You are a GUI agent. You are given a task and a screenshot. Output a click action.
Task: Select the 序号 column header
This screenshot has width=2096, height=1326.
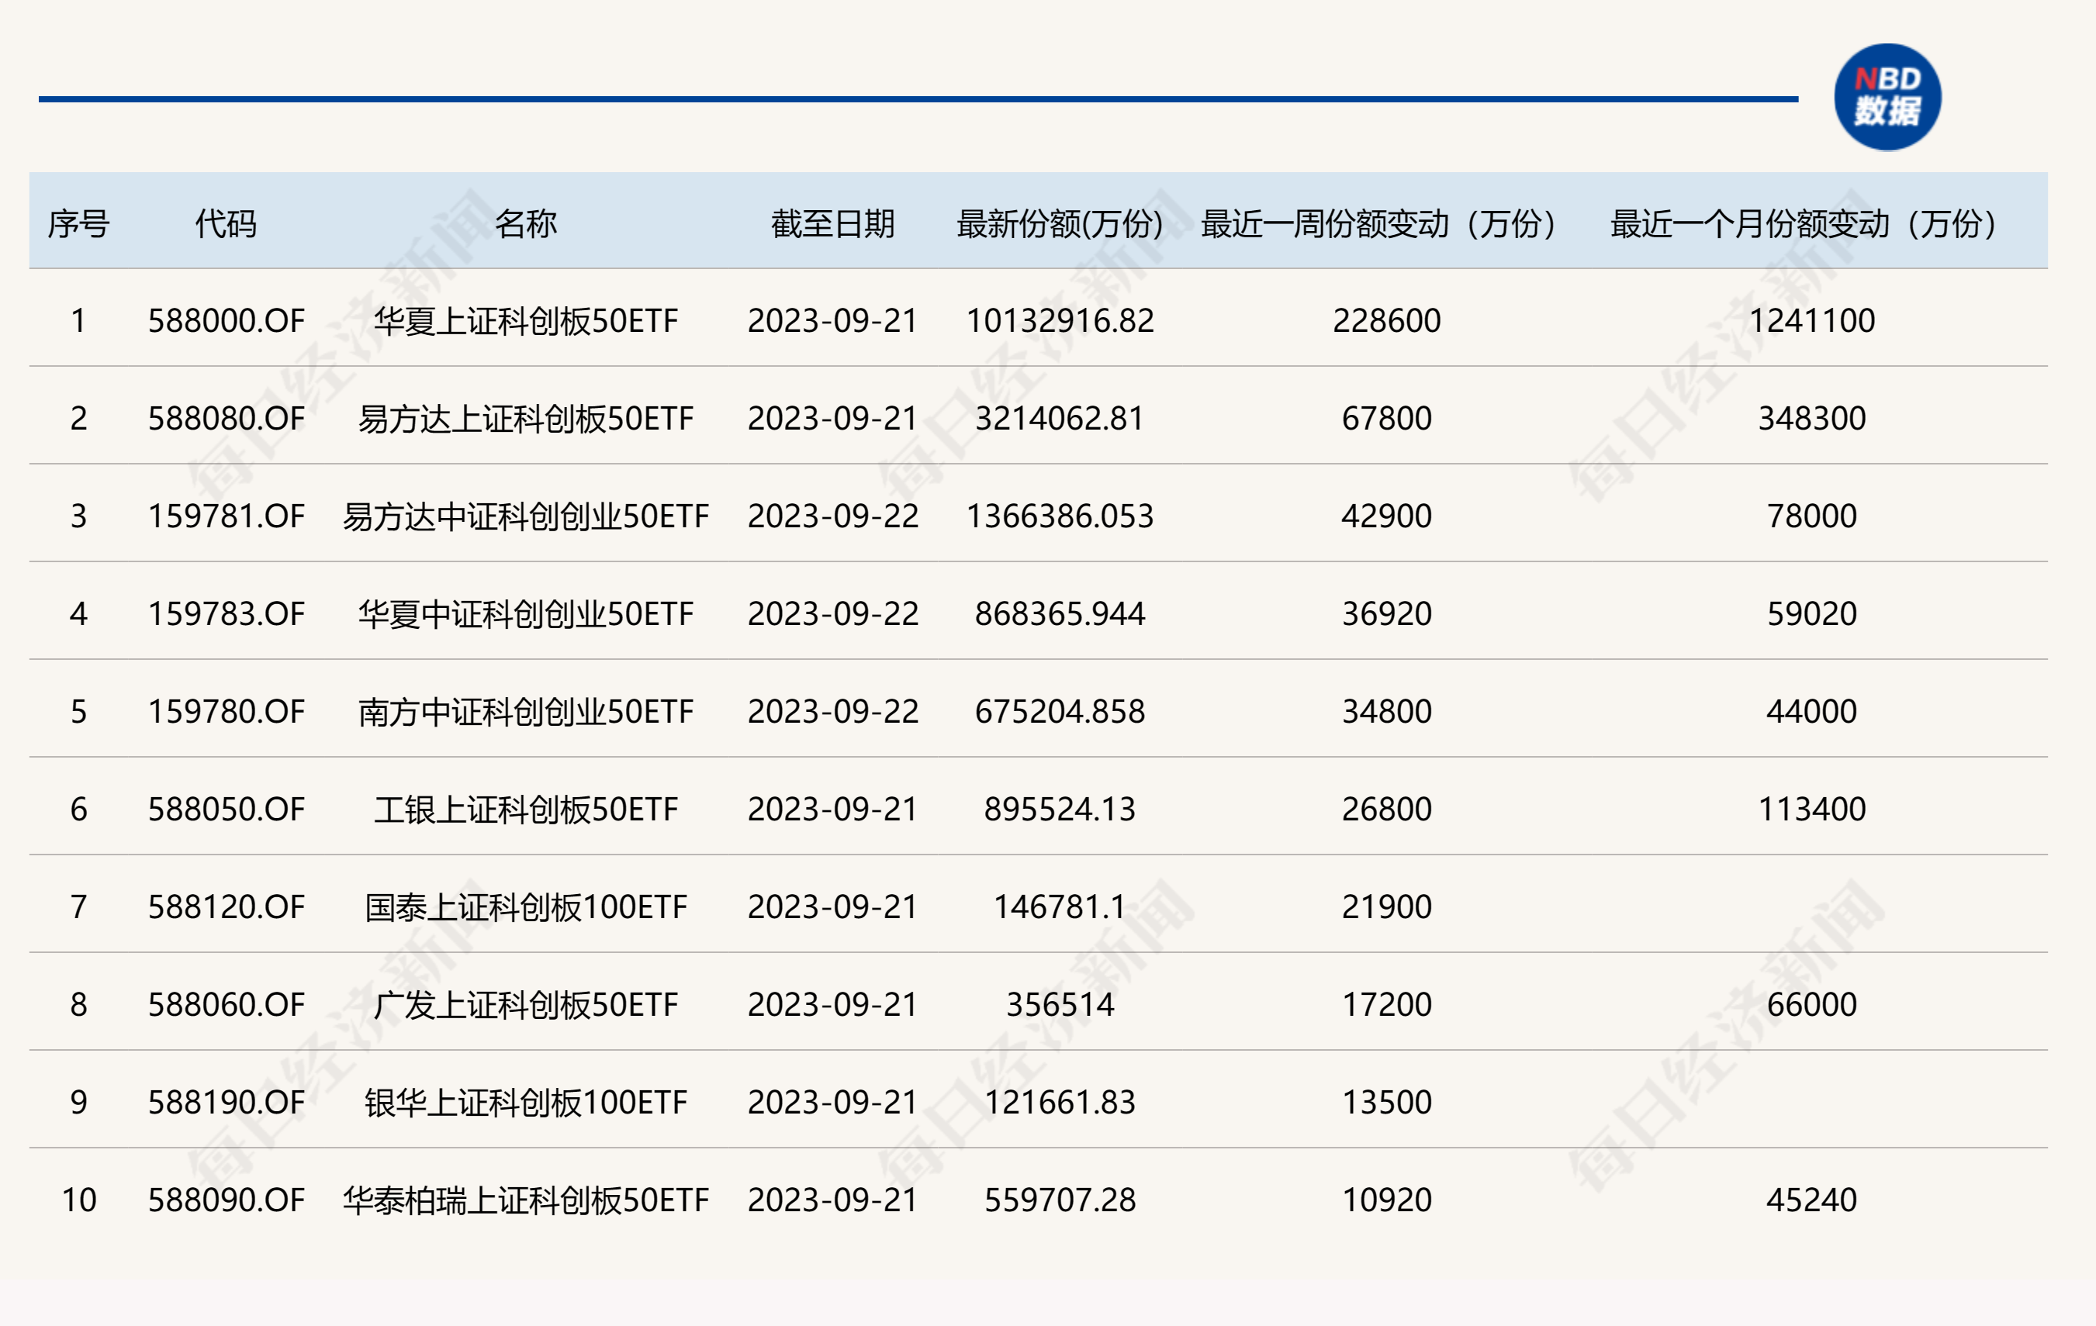coord(78,223)
